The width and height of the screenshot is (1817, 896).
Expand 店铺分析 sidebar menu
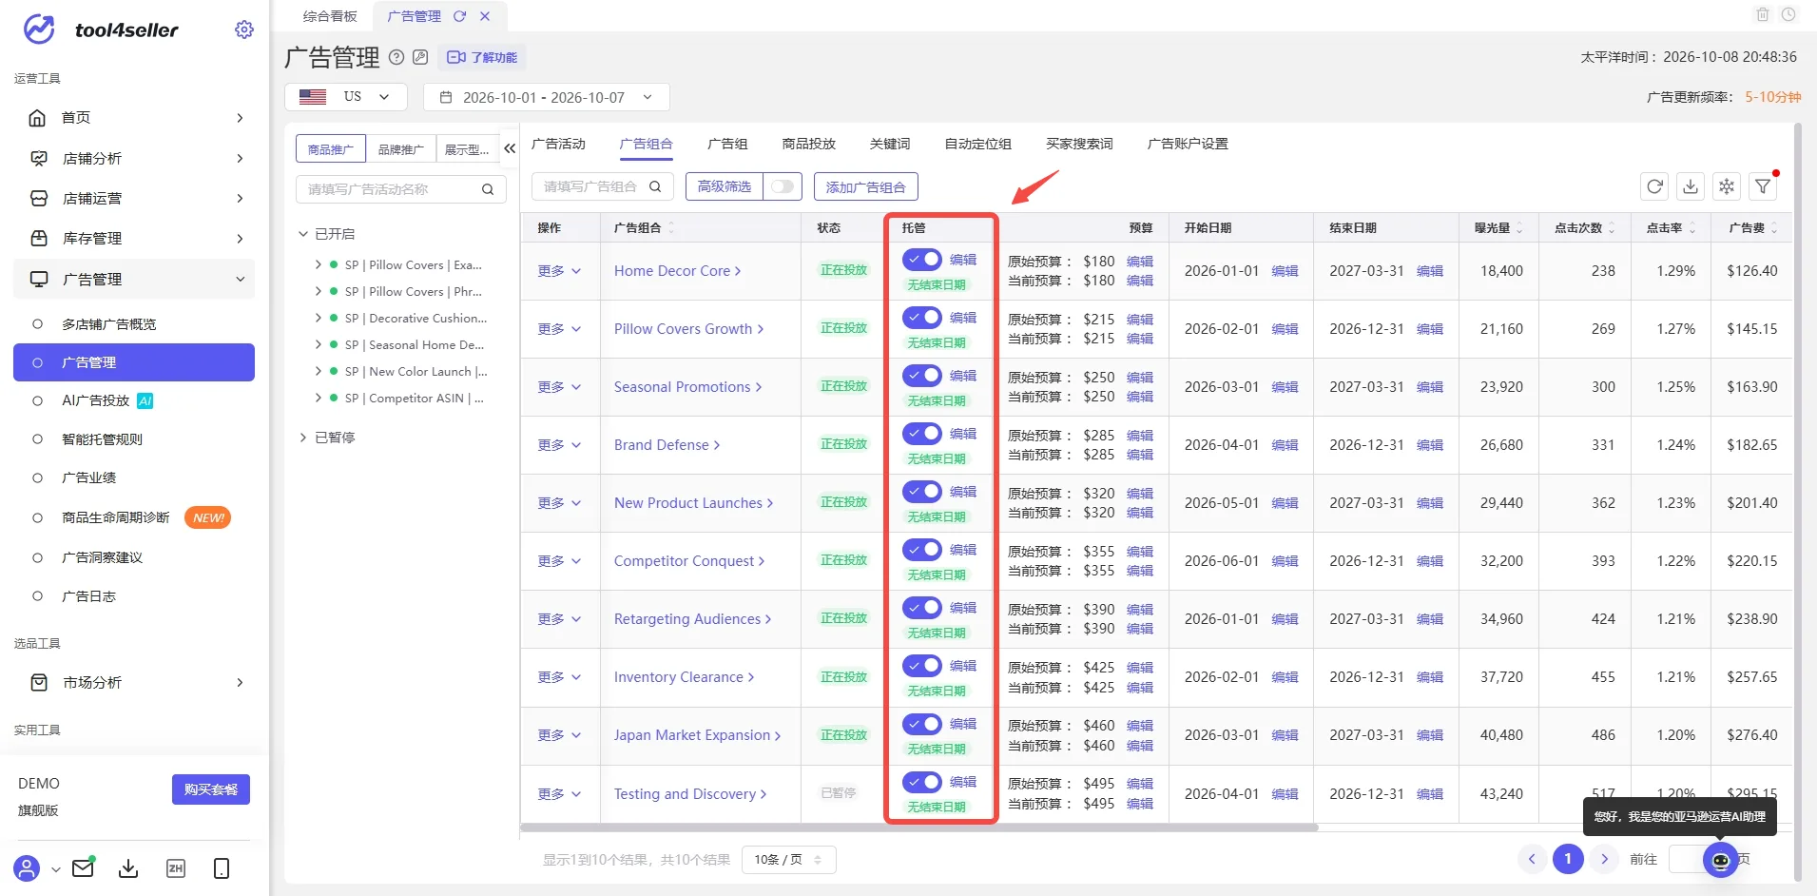(134, 158)
